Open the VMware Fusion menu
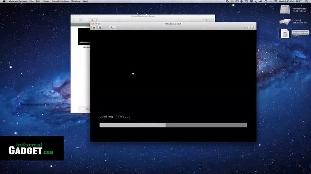Image resolution: width=311 pixels, height=174 pixels. pyautogui.click(x=17, y=1)
